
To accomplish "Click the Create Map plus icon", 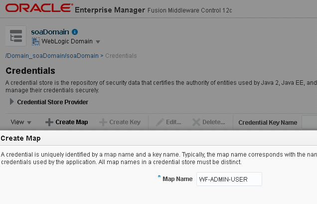I will point(49,122).
